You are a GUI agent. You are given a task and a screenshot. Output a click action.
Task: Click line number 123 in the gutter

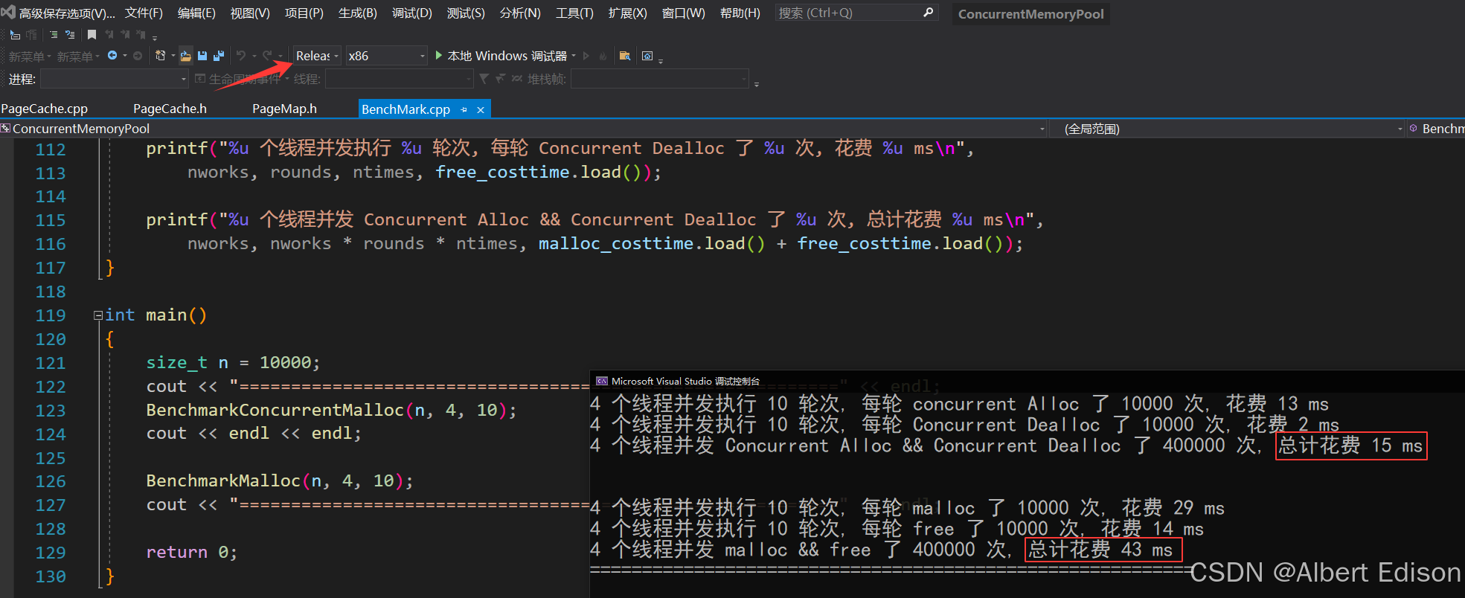(51, 411)
